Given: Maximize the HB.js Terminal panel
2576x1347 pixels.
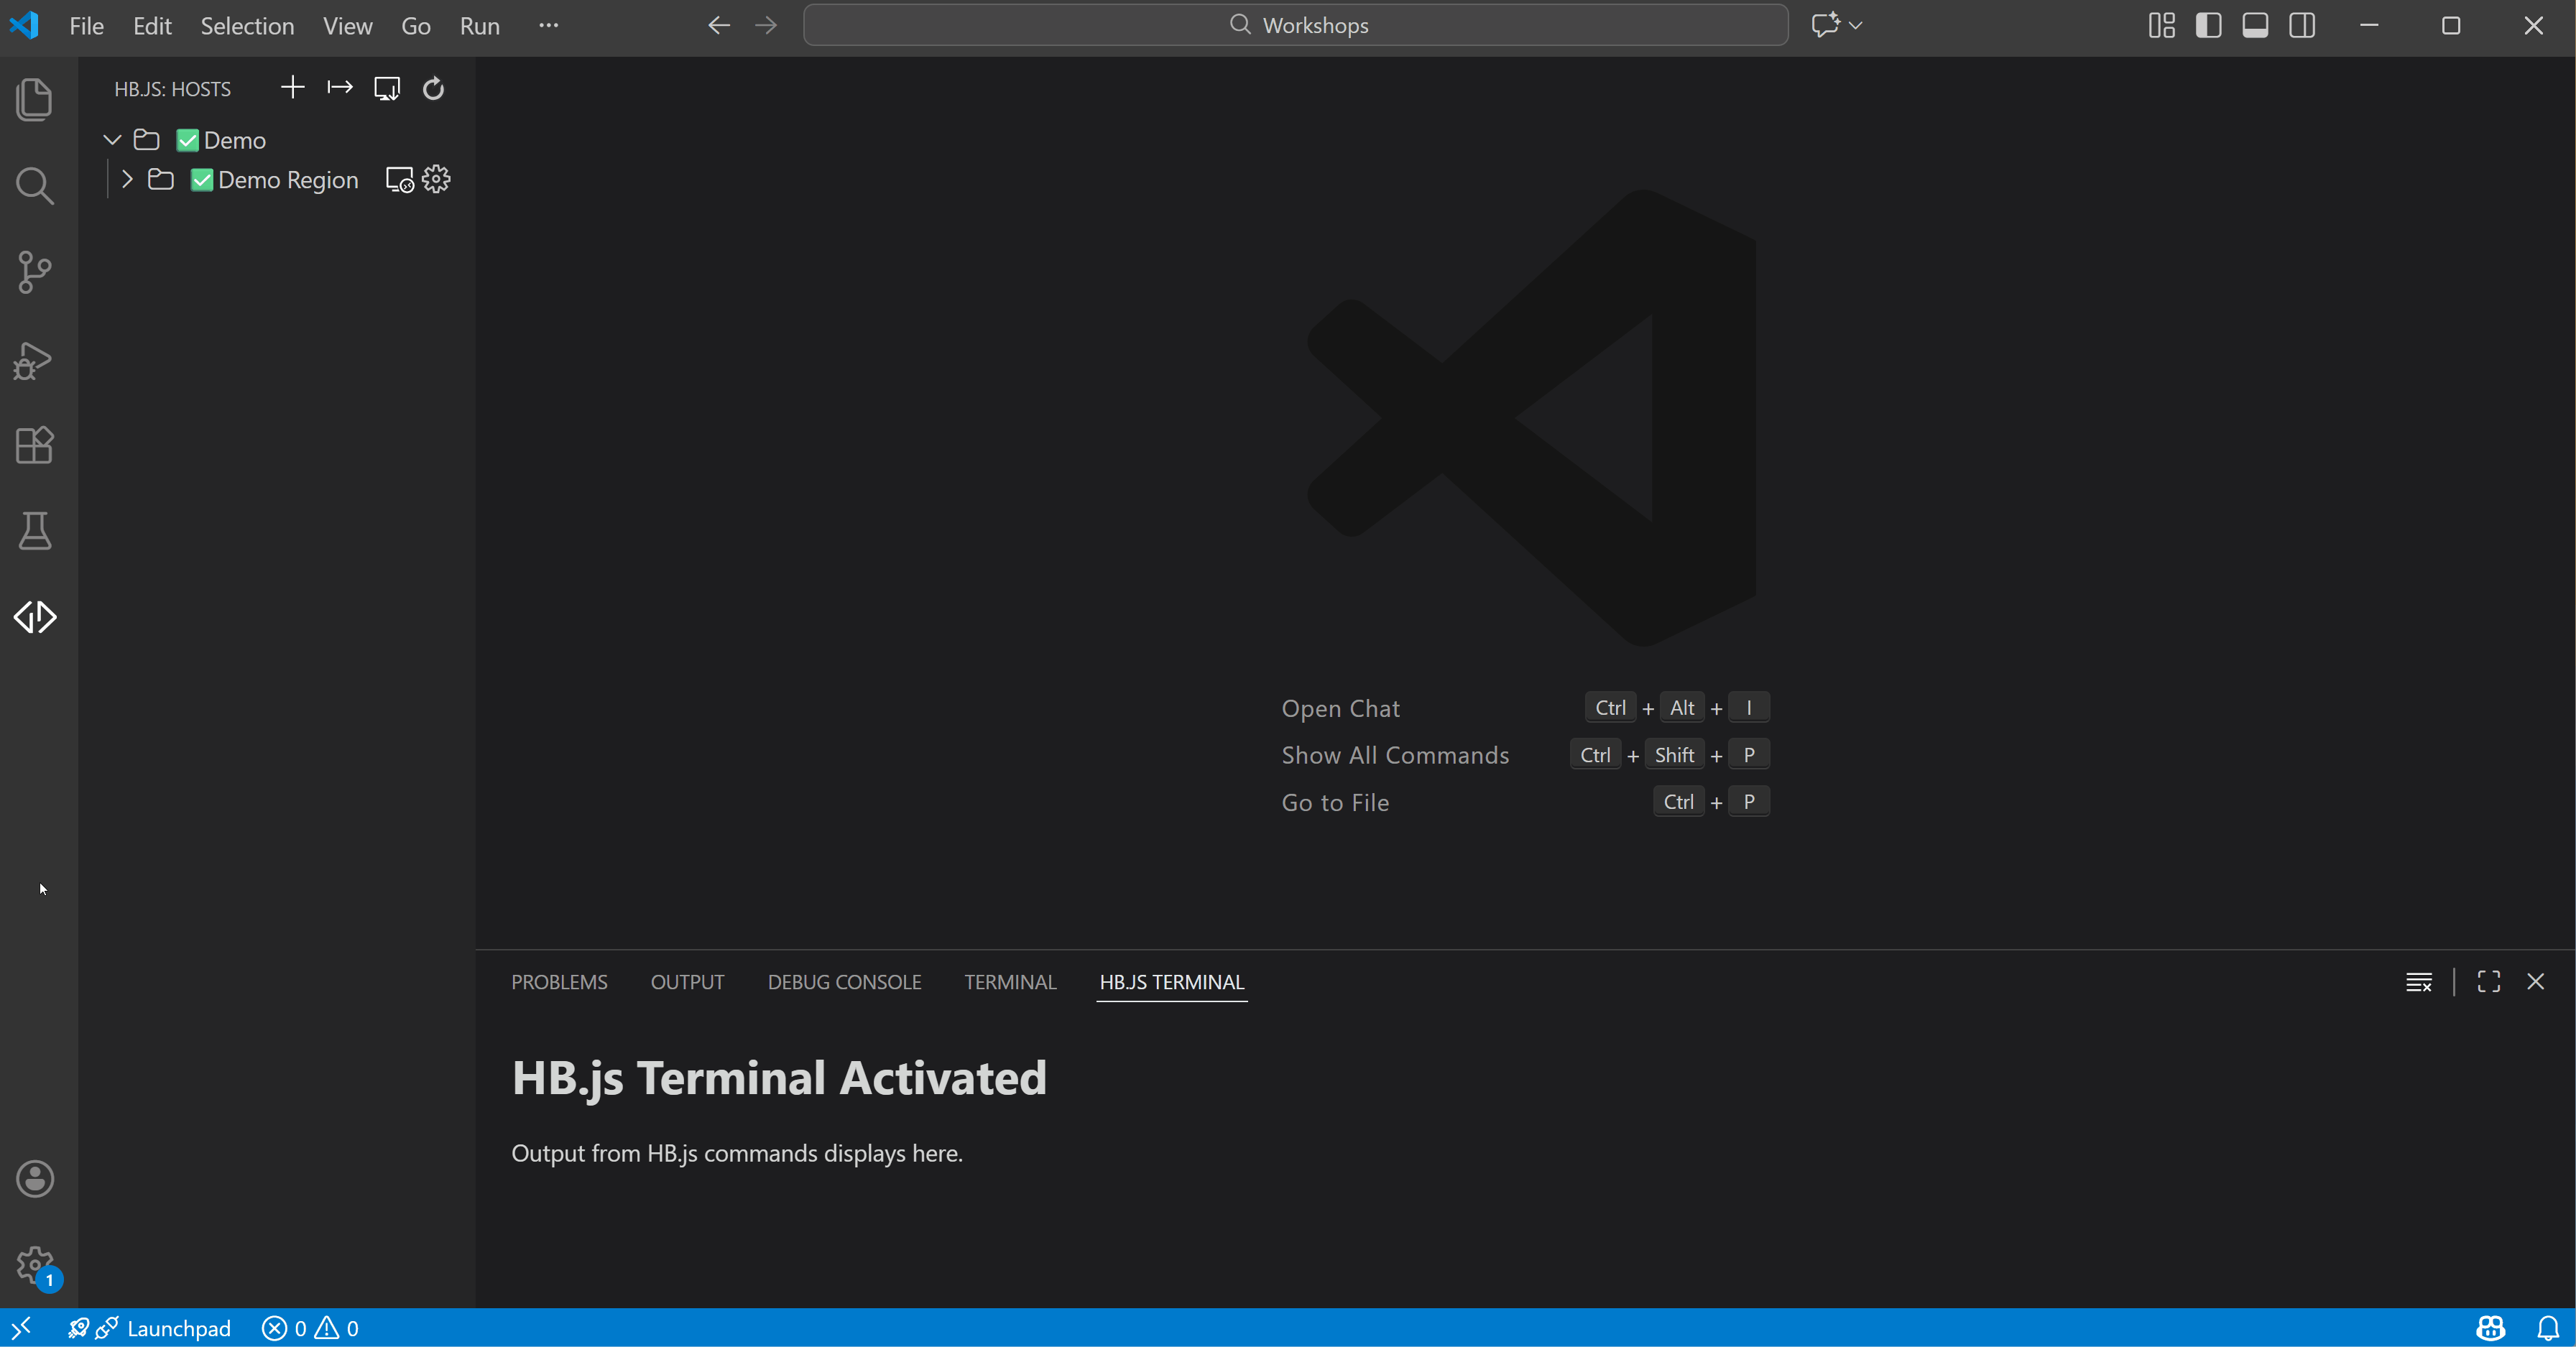Looking at the screenshot, I should click(2488, 981).
